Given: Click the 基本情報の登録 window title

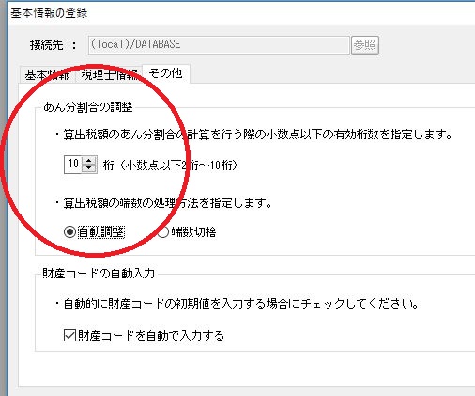Looking at the screenshot, I should click(49, 13).
